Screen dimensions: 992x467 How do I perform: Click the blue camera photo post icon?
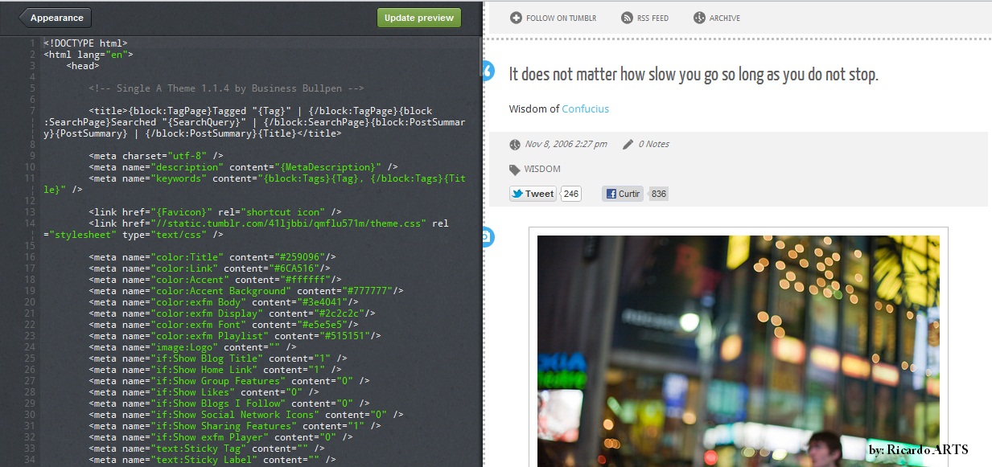489,237
